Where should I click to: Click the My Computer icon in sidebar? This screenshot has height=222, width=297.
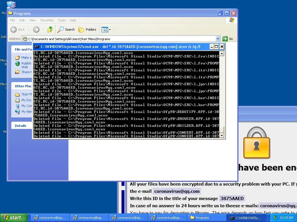click(x=17, y=106)
